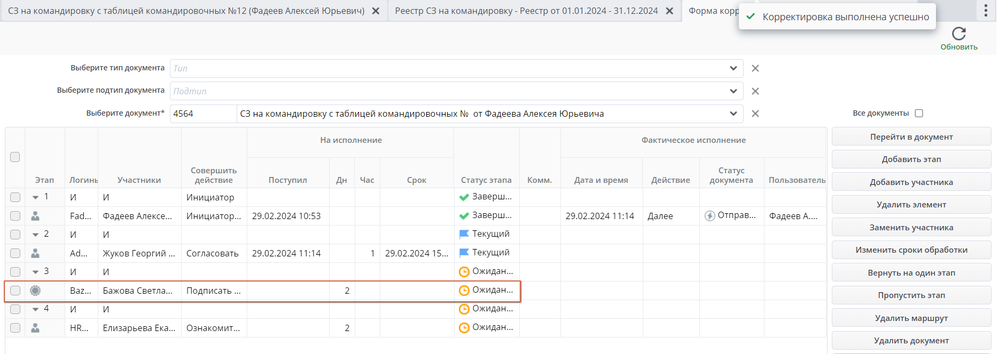Clear the document type field with X
This screenshot has width=999, height=354.
point(755,68)
